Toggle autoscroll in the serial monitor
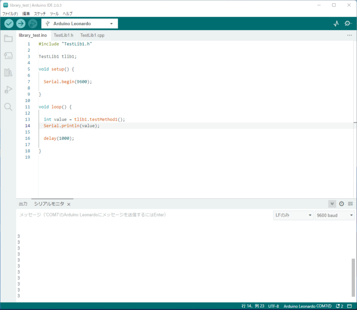This screenshot has width=357, height=310. point(332,204)
